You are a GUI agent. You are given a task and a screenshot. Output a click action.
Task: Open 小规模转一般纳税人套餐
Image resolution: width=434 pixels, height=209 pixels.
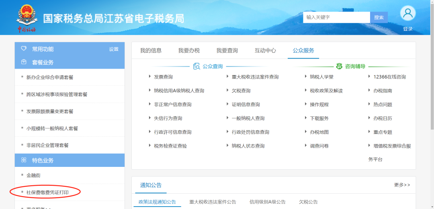click(x=52, y=128)
